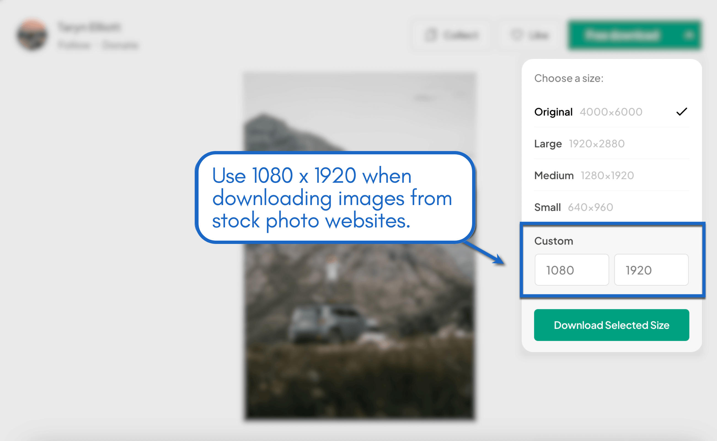
Task: Click Download Selected Size
Action: click(x=611, y=325)
